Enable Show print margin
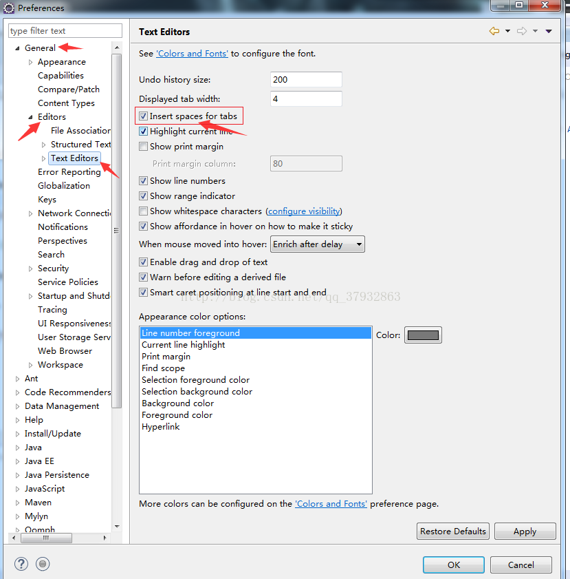This screenshot has width=570, height=579. click(x=143, y=146)
